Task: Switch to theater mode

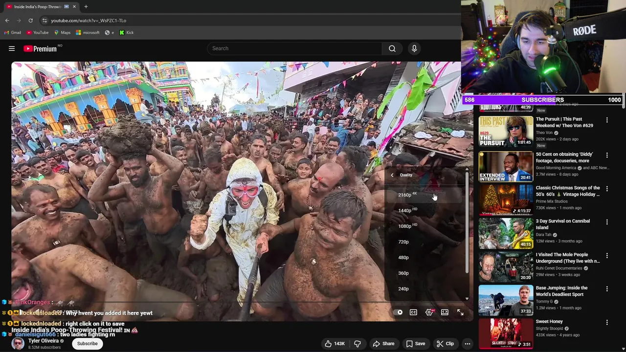Action: click(445, 312)
